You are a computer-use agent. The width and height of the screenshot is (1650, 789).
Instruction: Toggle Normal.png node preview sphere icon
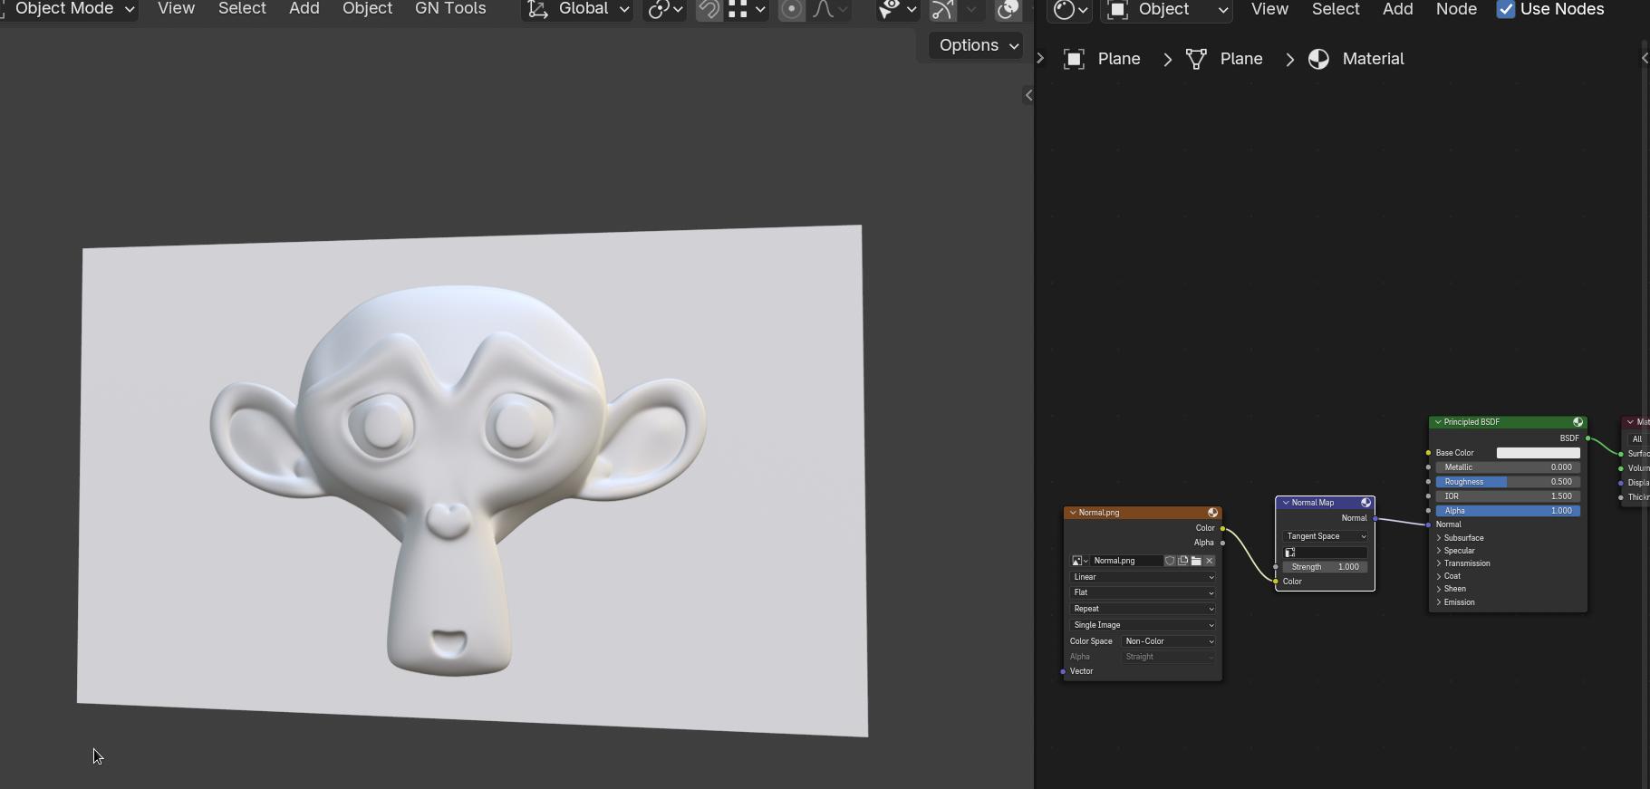click(x=1212, y=513)
